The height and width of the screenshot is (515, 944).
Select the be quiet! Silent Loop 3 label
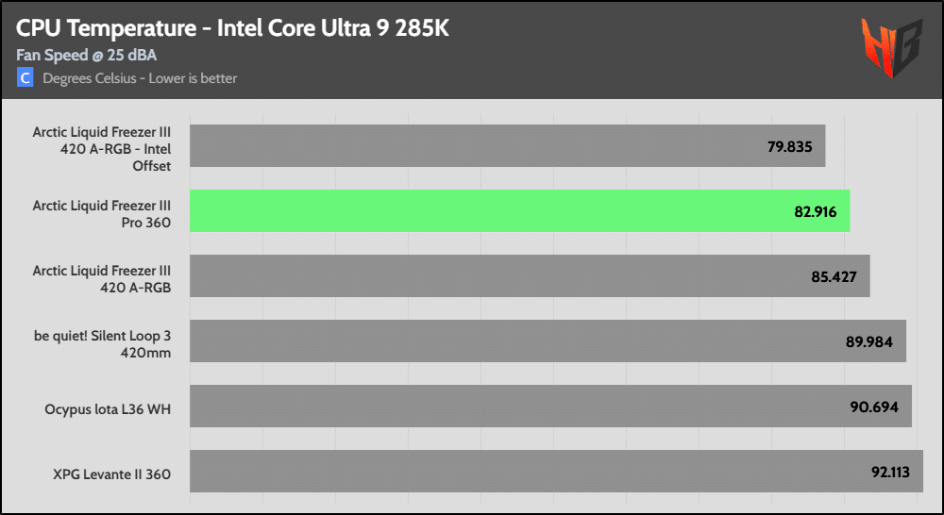click(102, 341)
